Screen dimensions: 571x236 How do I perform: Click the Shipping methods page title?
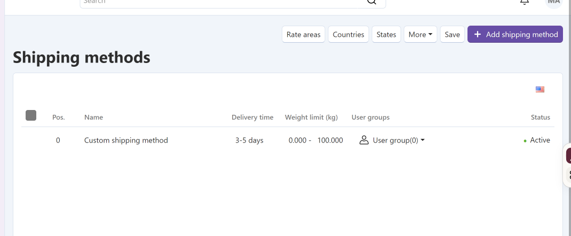tap(82, 57)
